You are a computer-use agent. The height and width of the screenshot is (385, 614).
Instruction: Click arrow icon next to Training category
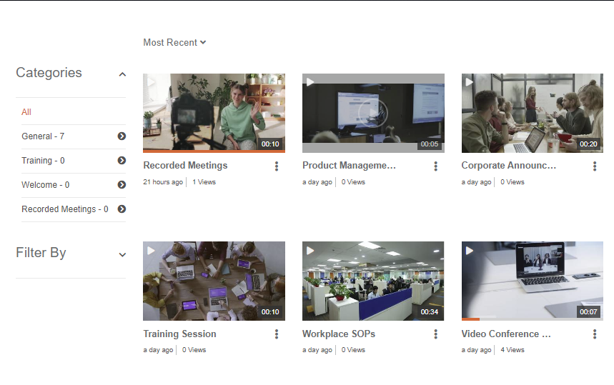coord(122,161)
